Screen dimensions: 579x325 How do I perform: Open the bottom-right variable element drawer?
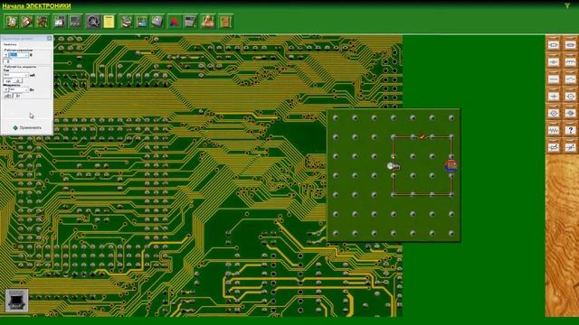click(571, 147)
